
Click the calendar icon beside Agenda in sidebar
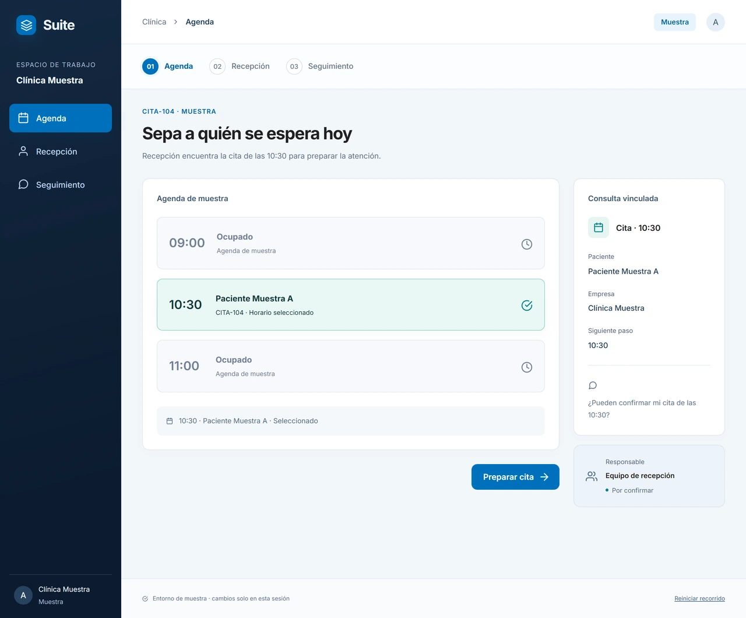click(x=23, y=118)
